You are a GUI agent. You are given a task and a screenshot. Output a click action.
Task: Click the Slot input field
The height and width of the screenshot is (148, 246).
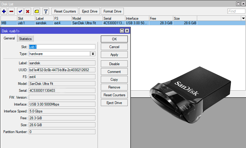(62, 47)
